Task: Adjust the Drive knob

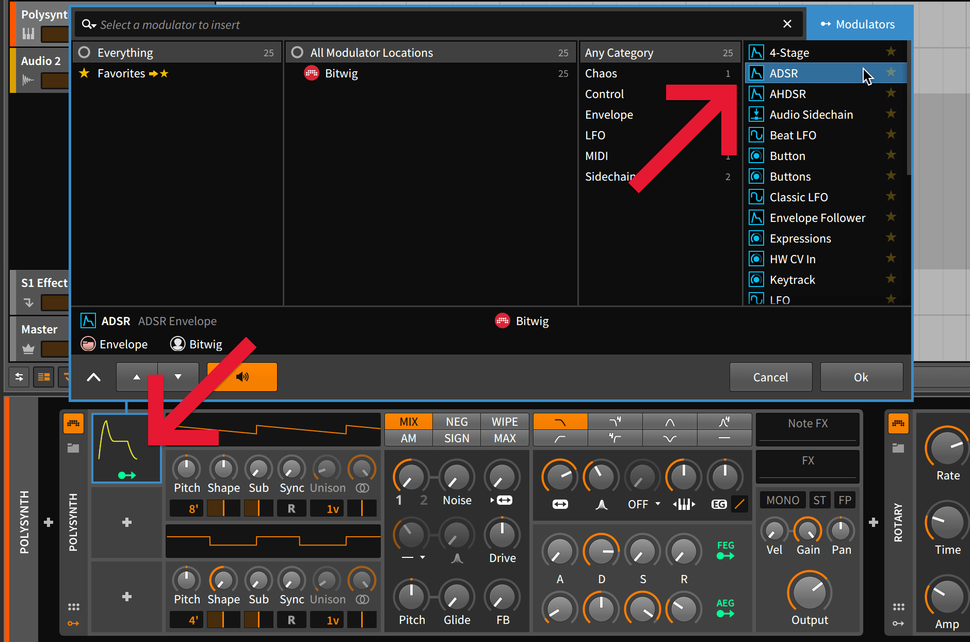Action: (x=502, y=534)
